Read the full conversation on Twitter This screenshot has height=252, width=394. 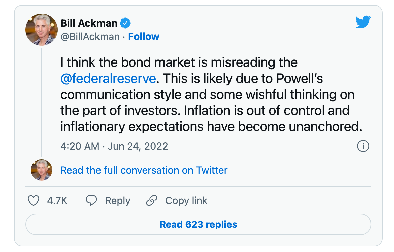pyautogui.click(x=144, y=170)
